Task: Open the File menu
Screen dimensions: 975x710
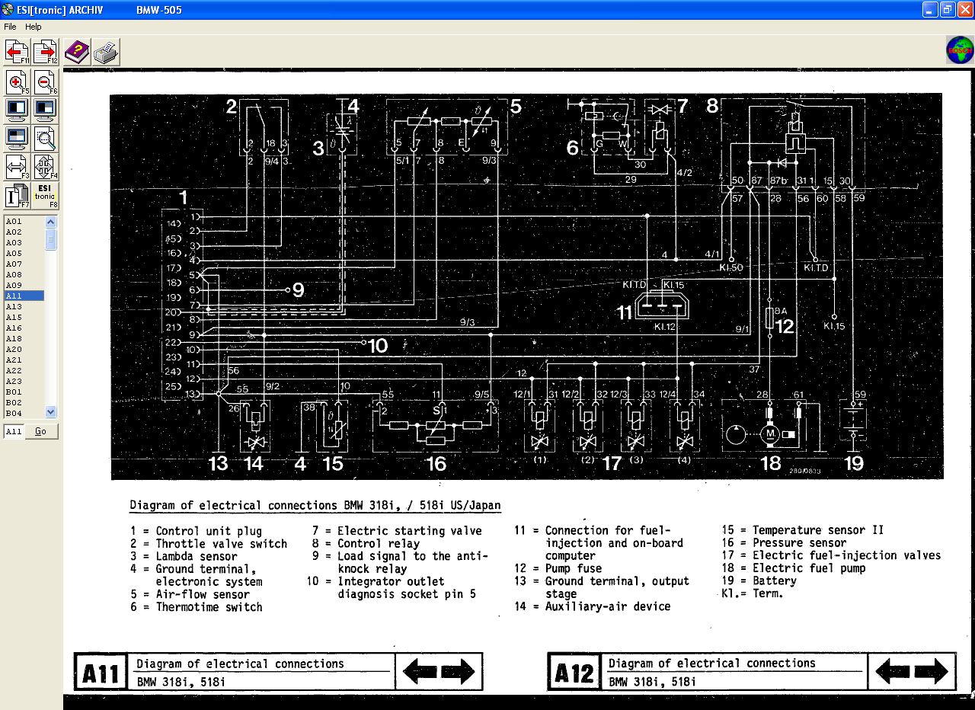Action: coord(10,27)
